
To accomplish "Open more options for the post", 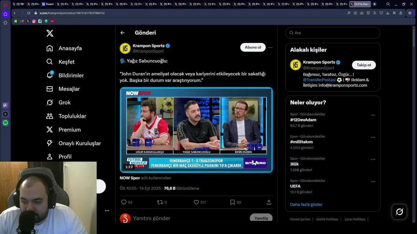I will pyautogui.click(x=270, y=47).
